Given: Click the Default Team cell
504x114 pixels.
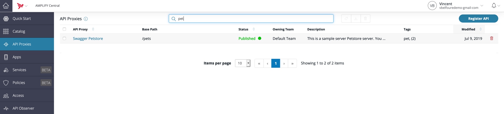Looking at the screenshot, I should pos(284,39).
